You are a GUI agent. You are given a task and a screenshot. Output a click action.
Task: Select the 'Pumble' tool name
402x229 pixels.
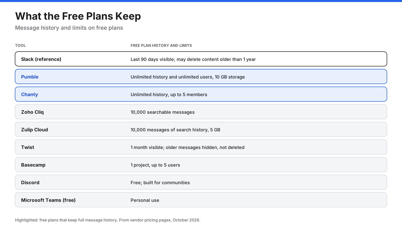click(x=30, y=77)
